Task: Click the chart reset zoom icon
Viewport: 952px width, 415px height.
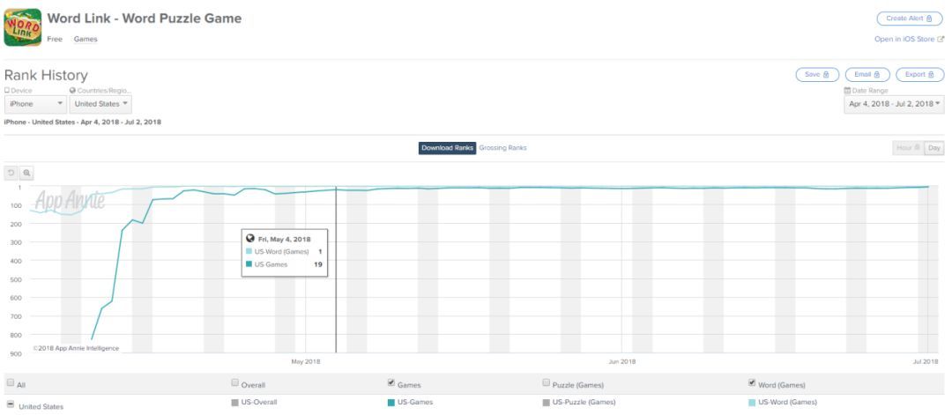Action: pos(11,174)
